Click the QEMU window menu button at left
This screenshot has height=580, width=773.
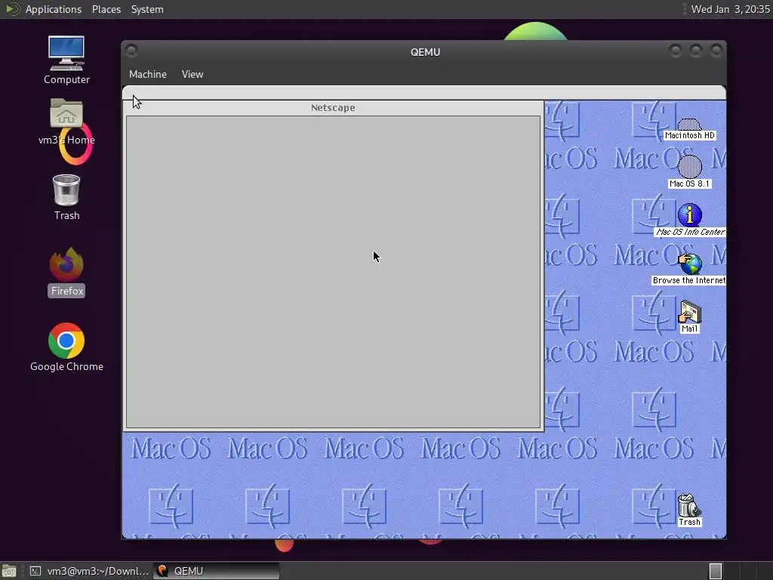(x=131, y=51)
